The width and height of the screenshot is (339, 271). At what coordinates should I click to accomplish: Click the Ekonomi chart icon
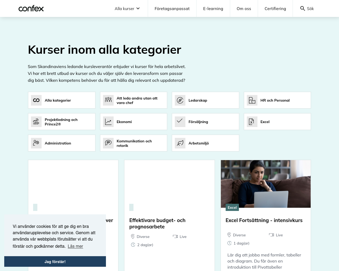[x=108, y=122]
